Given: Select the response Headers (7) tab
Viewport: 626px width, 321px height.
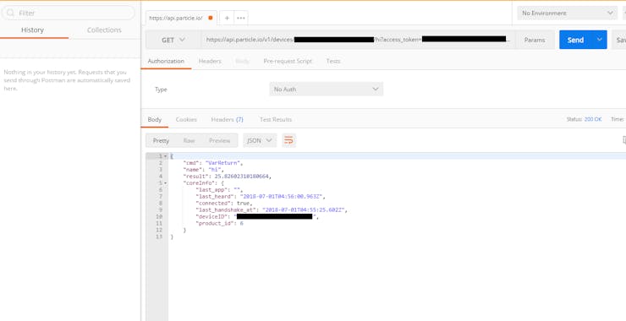Looking at the screenshot, I should coord(228,119).
